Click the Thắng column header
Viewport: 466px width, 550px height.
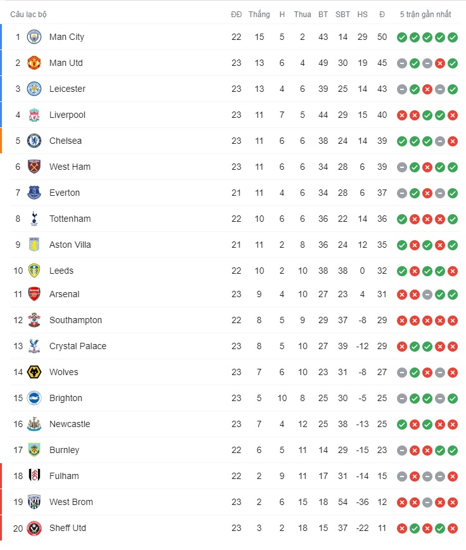260,15
